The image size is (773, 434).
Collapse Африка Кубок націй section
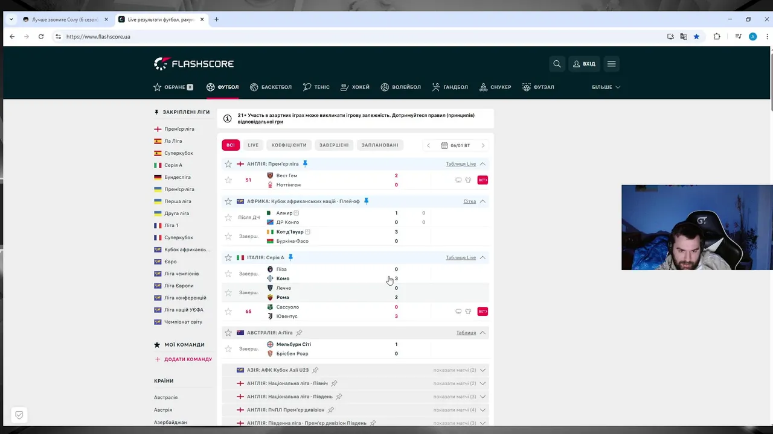click(483, 201)
